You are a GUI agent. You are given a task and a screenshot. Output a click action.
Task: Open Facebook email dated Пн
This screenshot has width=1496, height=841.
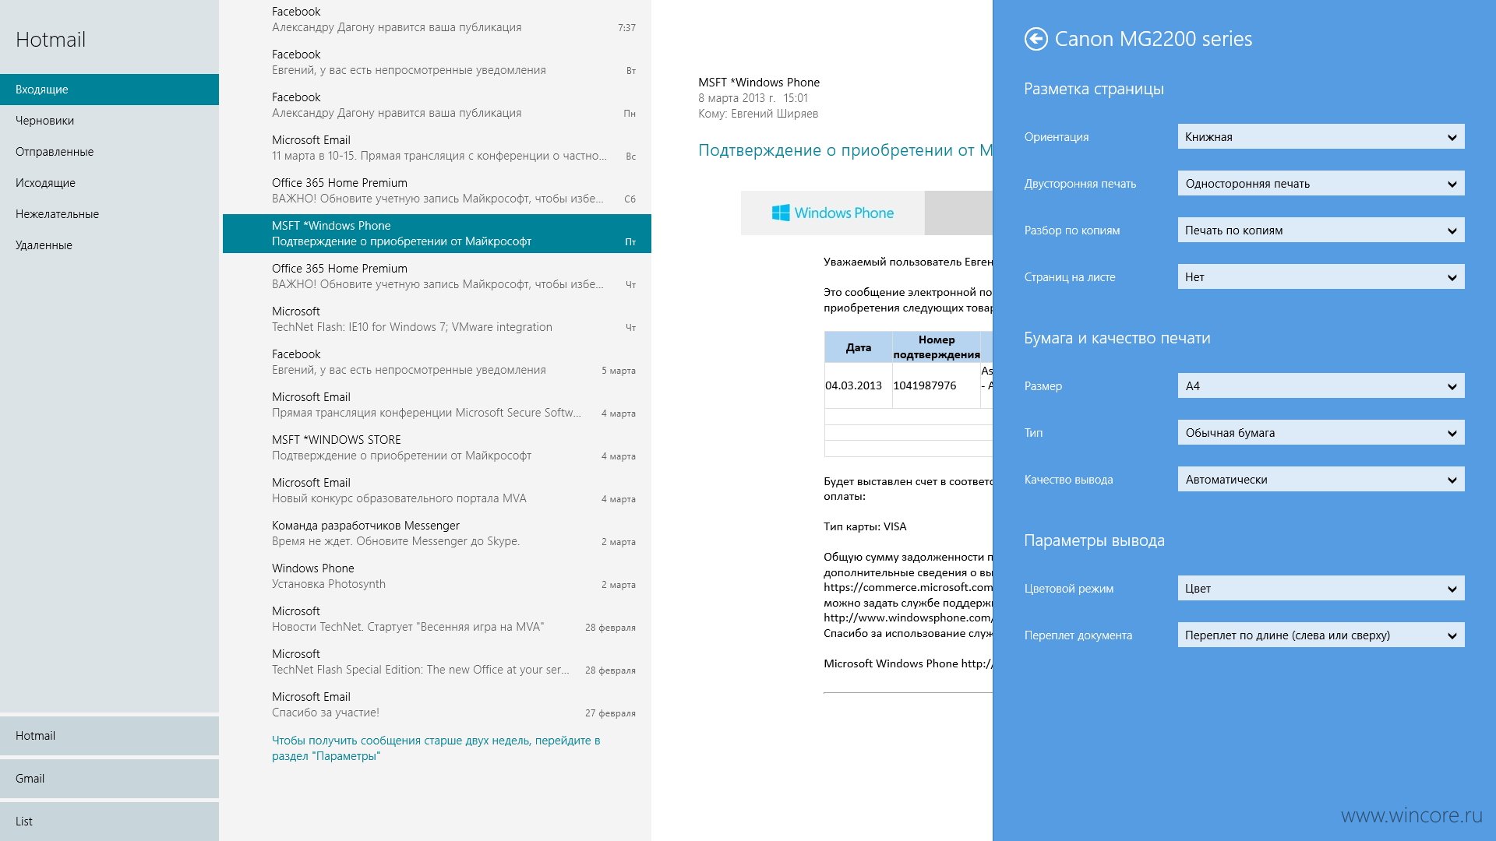[x=437, y=105]
